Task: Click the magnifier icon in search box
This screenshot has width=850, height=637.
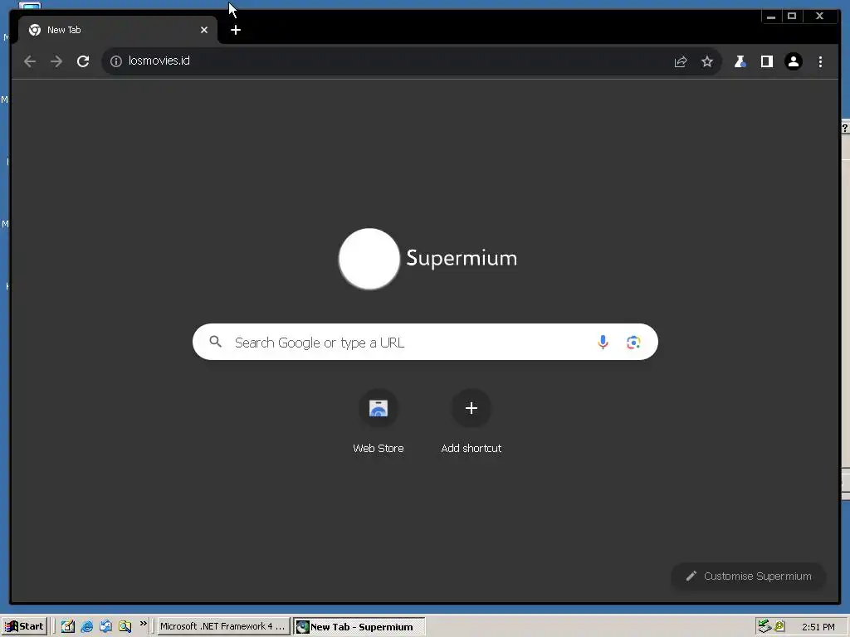Action: 215,342
